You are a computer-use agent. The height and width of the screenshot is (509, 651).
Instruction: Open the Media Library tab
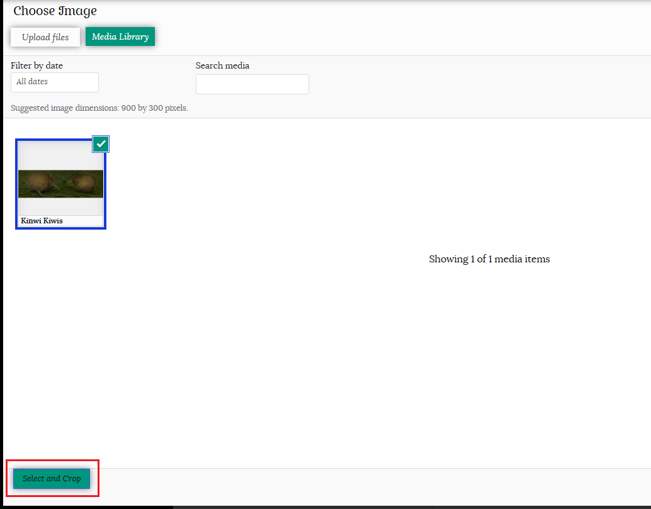tap(120, 36)
